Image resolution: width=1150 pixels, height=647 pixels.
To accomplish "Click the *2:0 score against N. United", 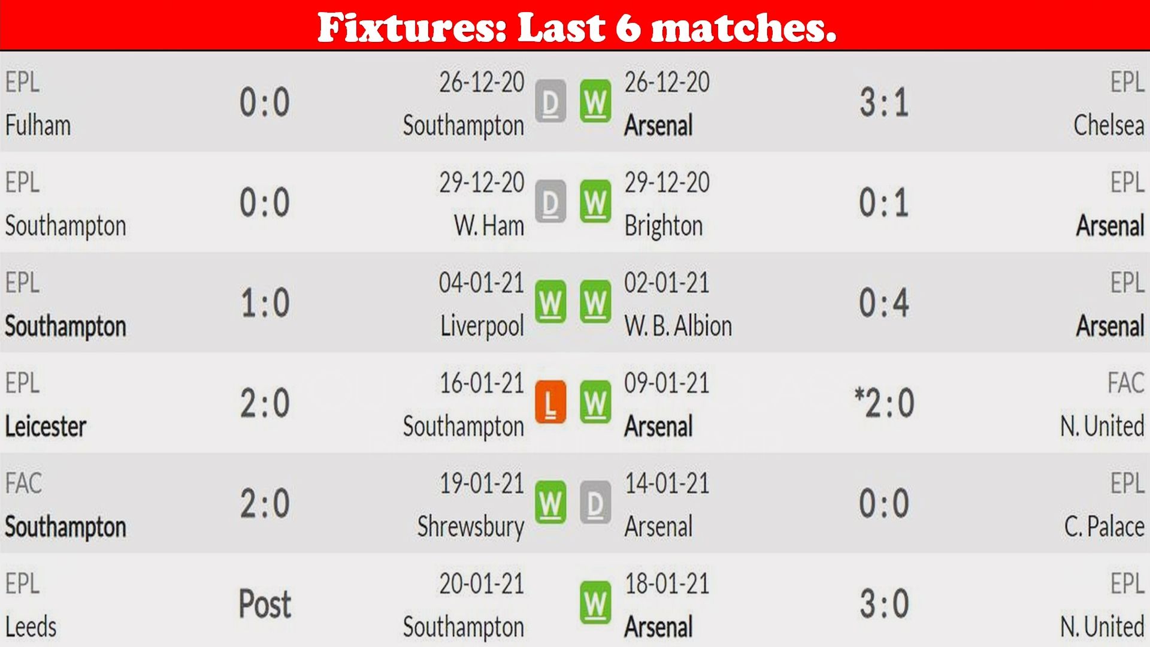I will click(884, 403).
